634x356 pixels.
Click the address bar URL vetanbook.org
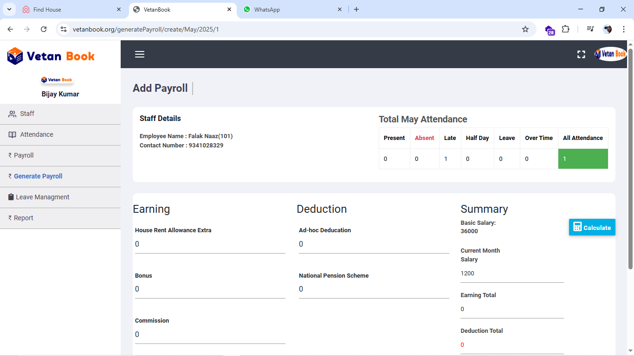point(146,29)
